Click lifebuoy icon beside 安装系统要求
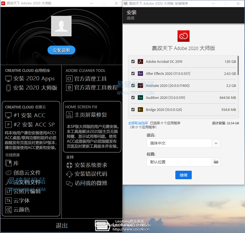 (69, 165)
